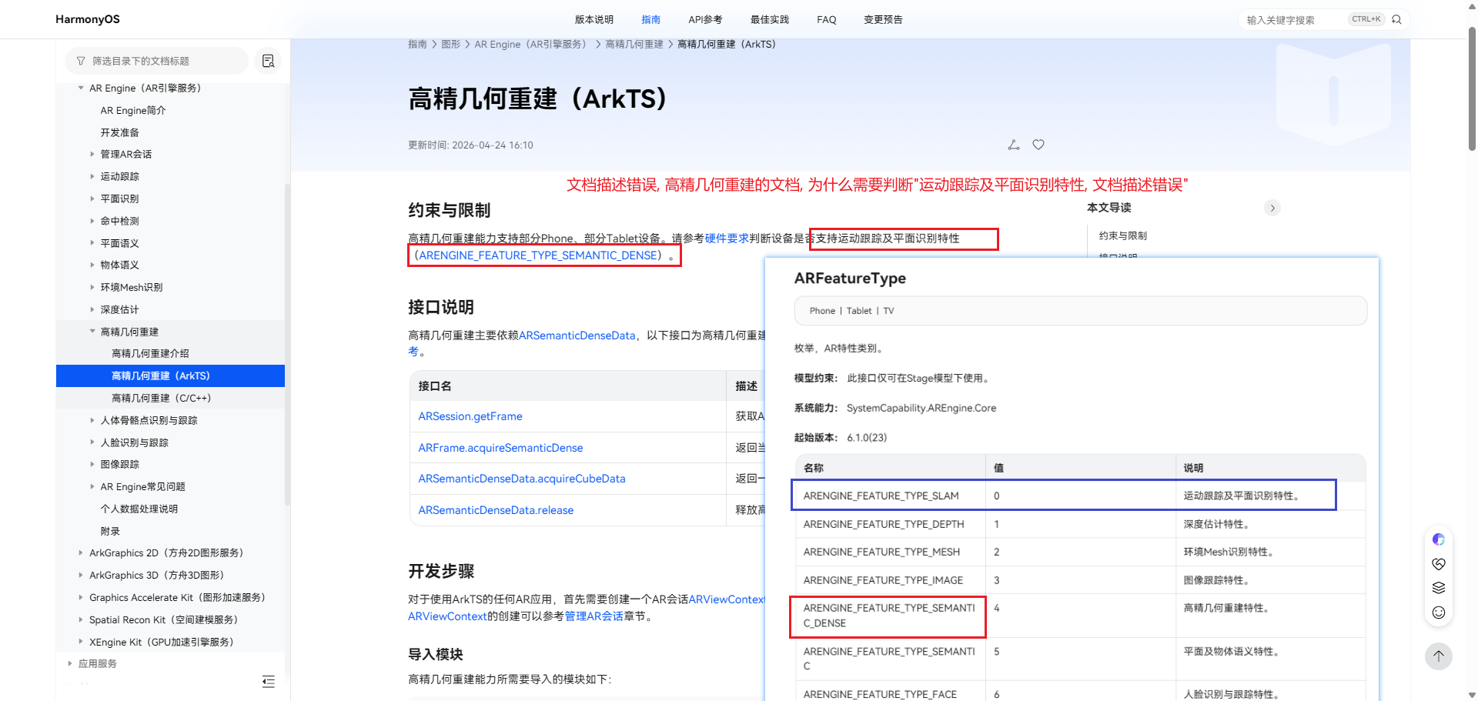Collapse the 高精几何重建 tree node
Screen dimensions: 1478x701
[92, 332]
